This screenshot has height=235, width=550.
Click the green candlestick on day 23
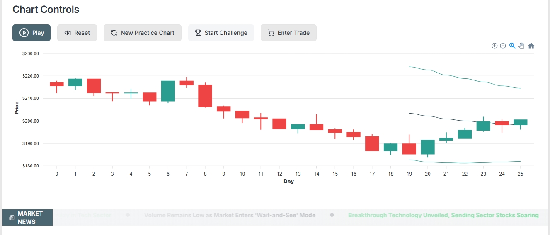coord(483,126)
